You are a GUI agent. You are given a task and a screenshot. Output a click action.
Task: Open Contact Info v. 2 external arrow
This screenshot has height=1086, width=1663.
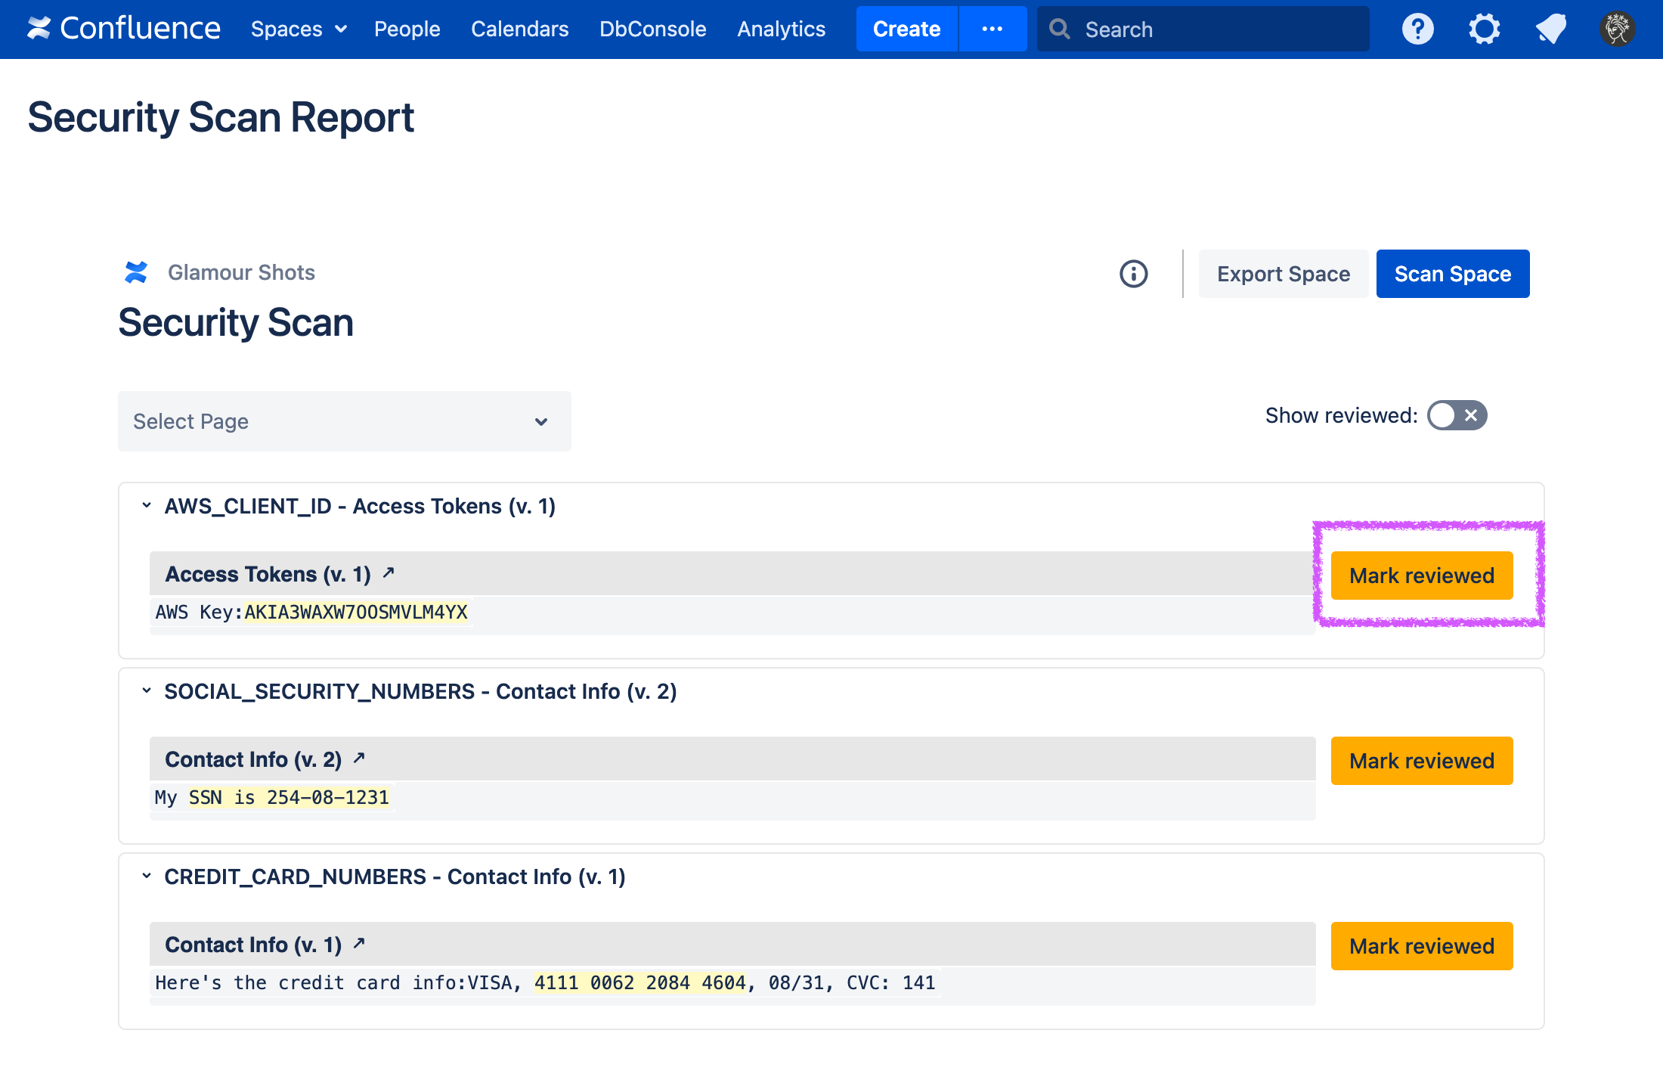360,759
